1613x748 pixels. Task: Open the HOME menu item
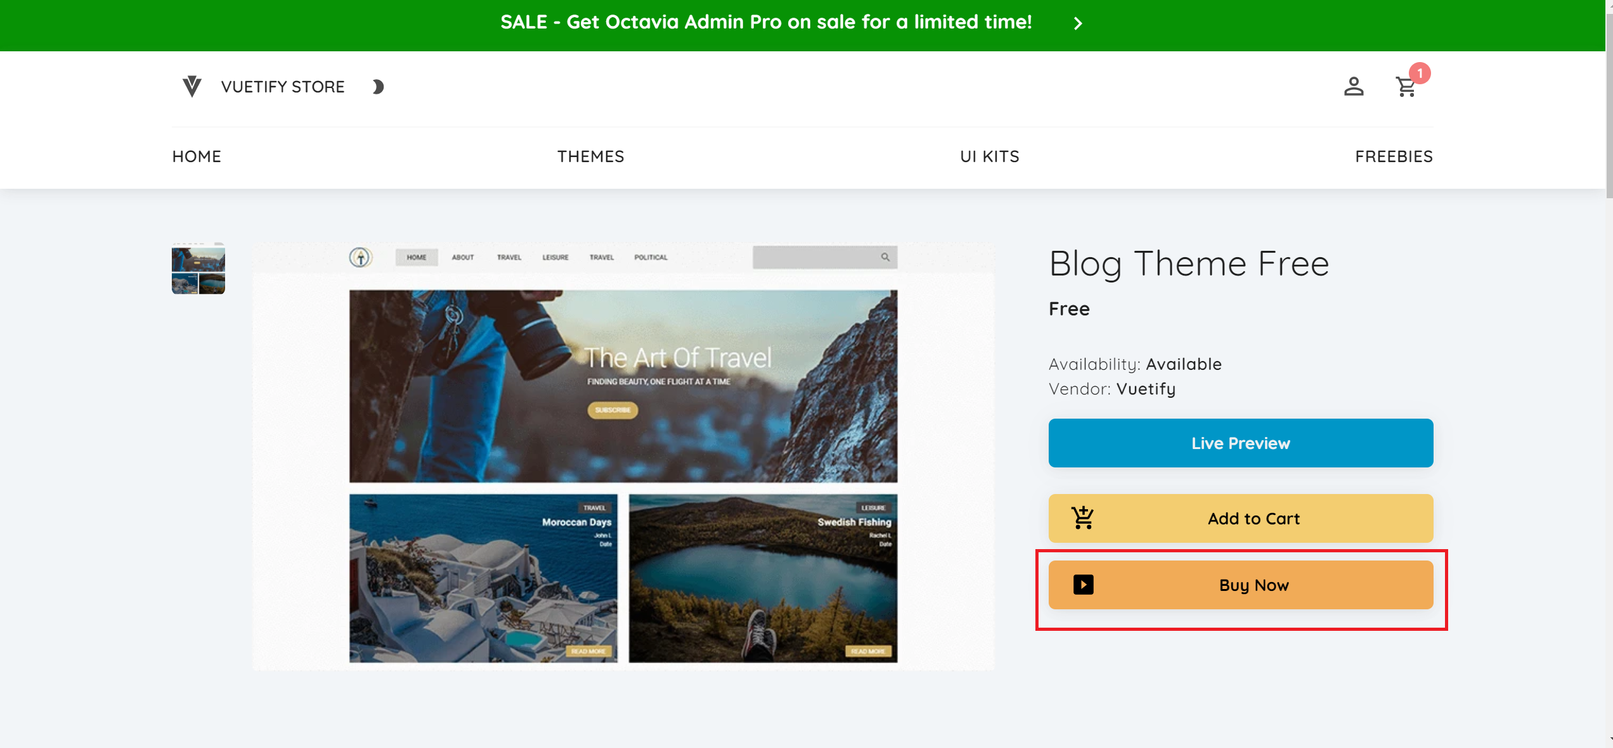click(197, 156)
